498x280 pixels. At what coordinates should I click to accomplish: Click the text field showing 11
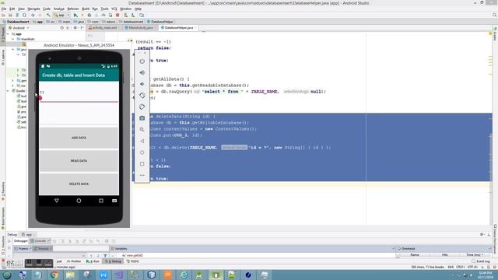79,93
